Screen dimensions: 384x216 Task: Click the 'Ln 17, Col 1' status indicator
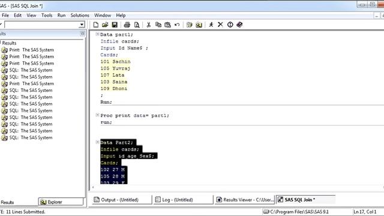pyautogui.click(x=365, y=212)
